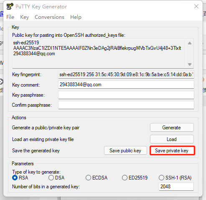Open the Help menu
This screenshot has width=206, height=200.
(x=76, y=17)
